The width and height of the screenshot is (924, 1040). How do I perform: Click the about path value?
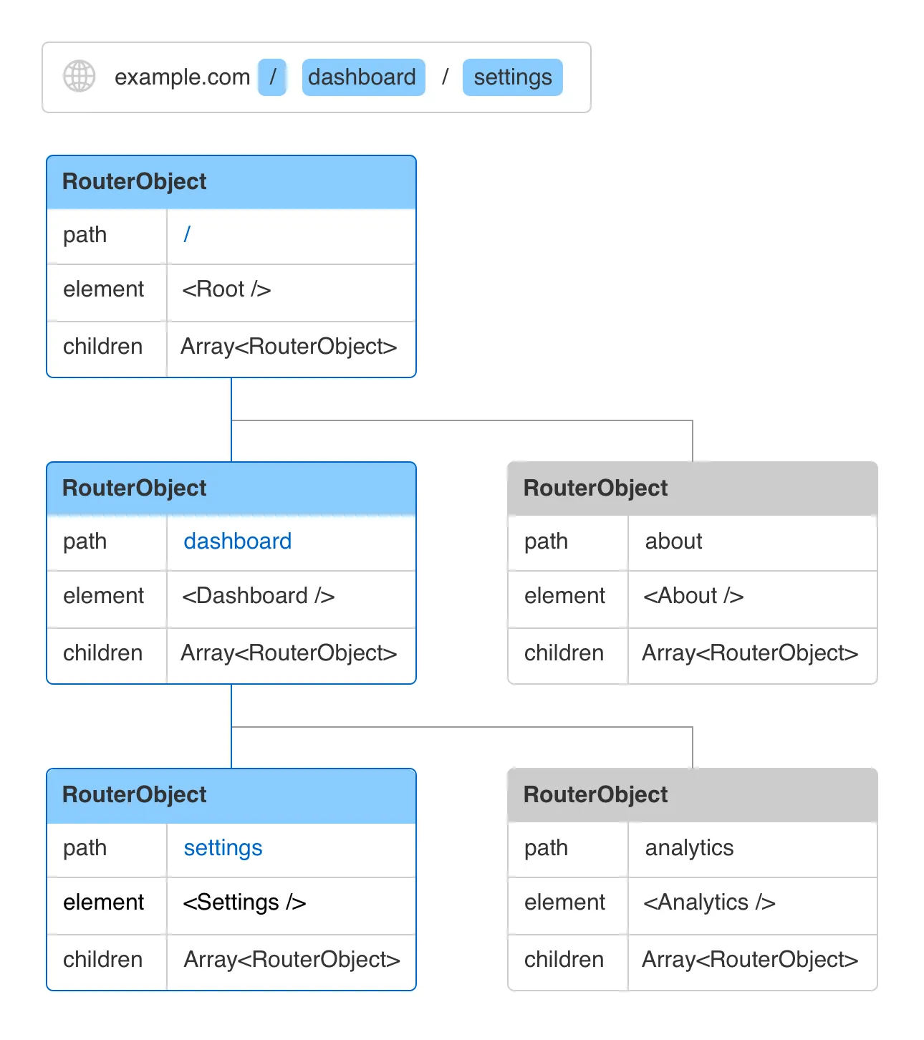click(673, 541)
